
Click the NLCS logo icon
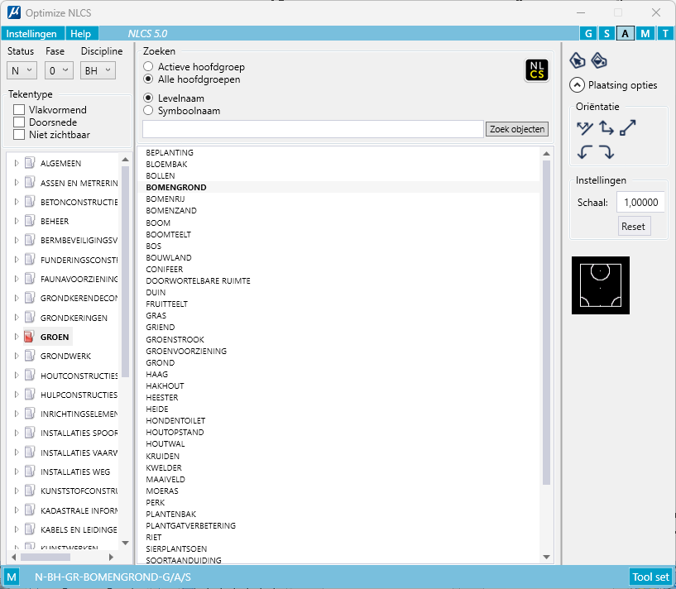[537, 70]
